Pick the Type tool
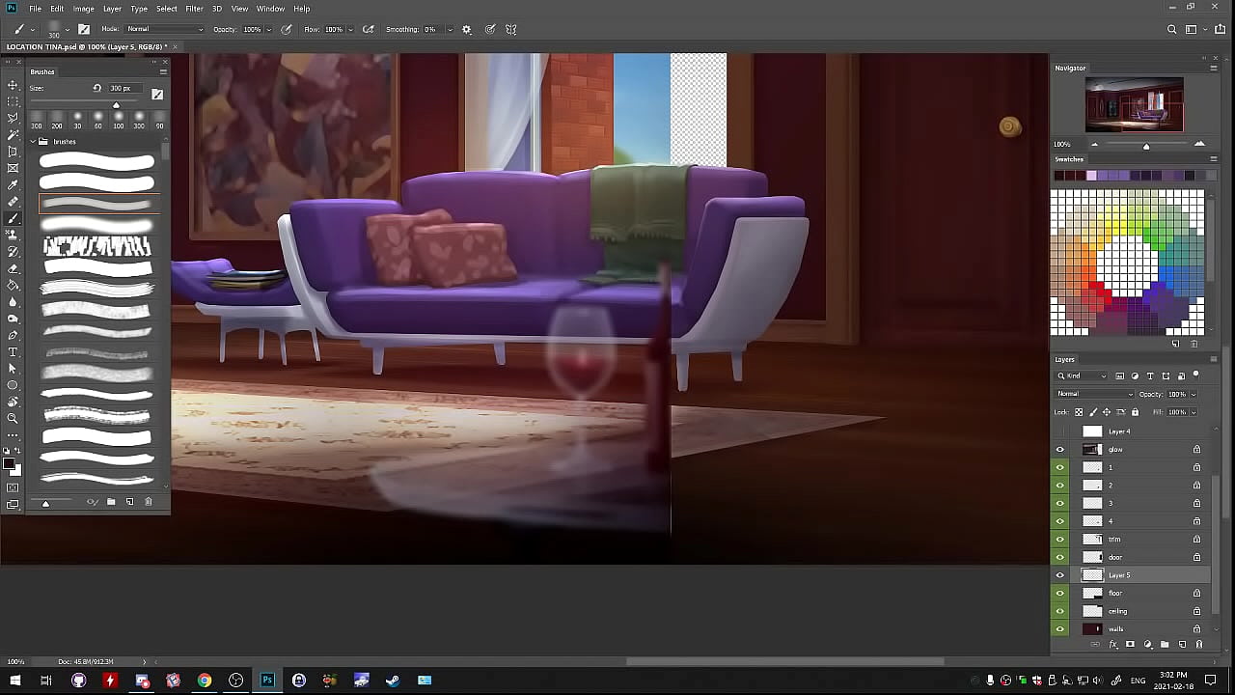Image resolution: width=1235 pixels, height=695 pixels. (13, 352)
